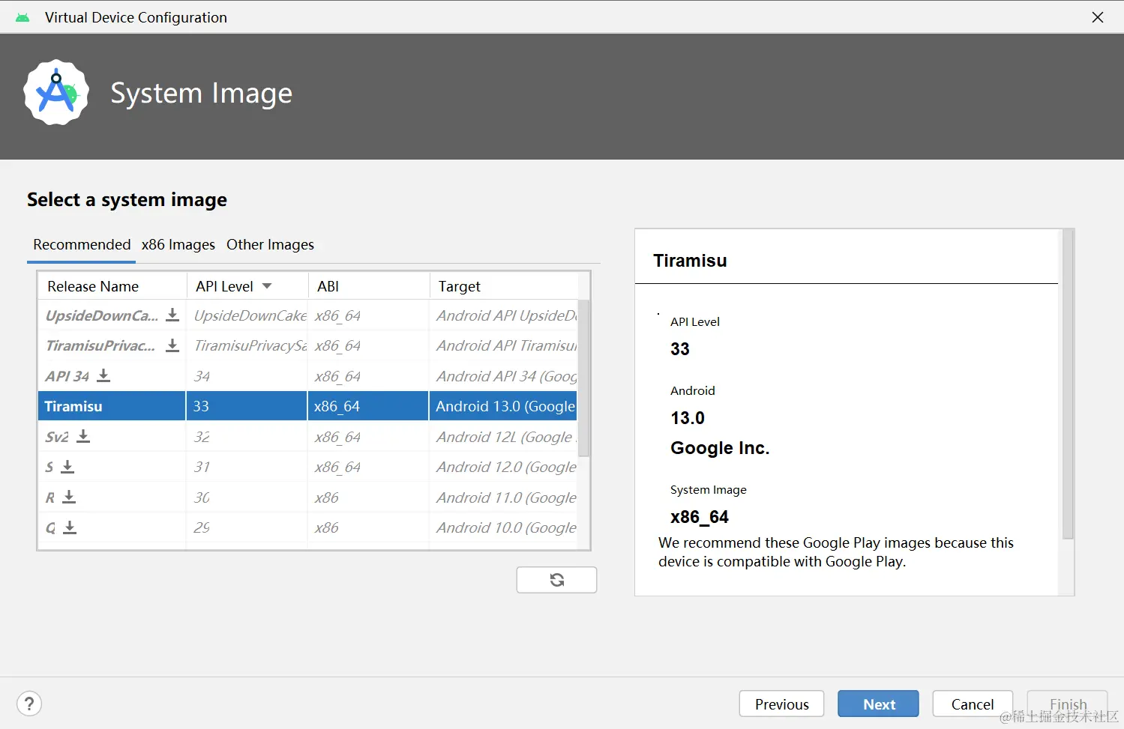This screenshot has height=729, width=1124.
Task: Switch to the Other Images tab
Action: click(x=271, y=244)
